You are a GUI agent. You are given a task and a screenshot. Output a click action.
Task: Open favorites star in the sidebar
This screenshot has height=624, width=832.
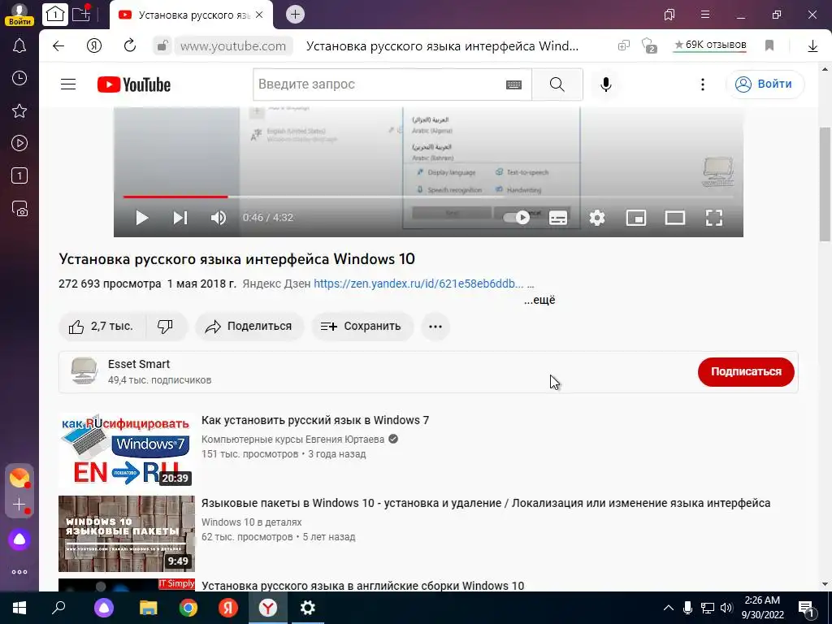tap(19, 110)
